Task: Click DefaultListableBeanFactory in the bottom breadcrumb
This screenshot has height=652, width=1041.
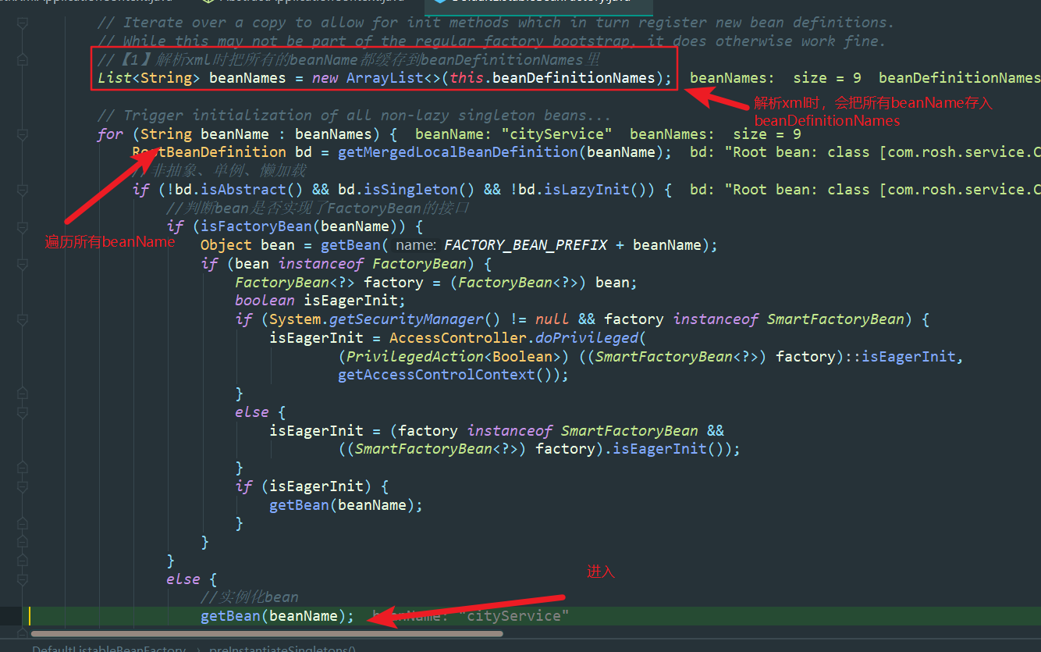Action: click(108, 648)
